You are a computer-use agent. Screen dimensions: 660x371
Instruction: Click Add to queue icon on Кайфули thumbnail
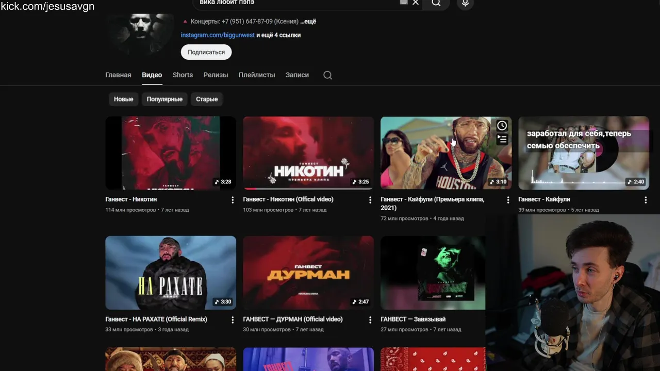[x=502, y=139]
